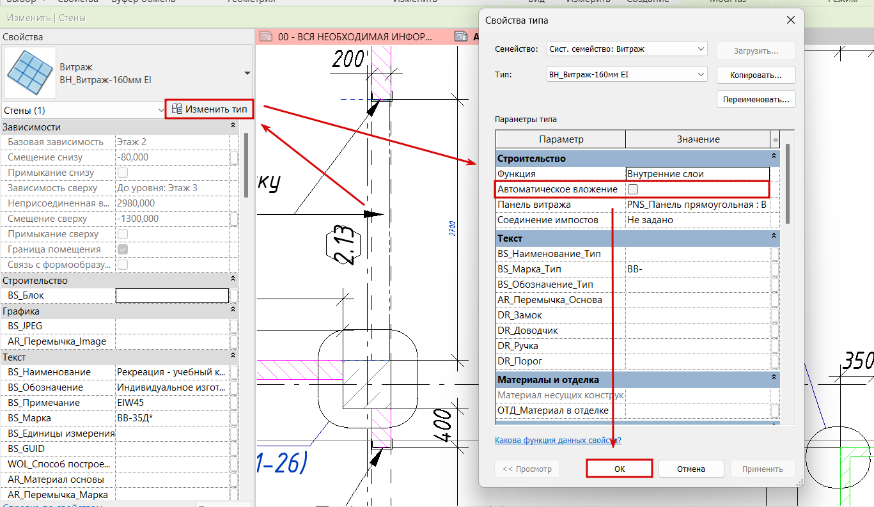Open the Стены (1) instance filter dropdown
This screenshot has height=507, width=874.
[x=160, y=111]
